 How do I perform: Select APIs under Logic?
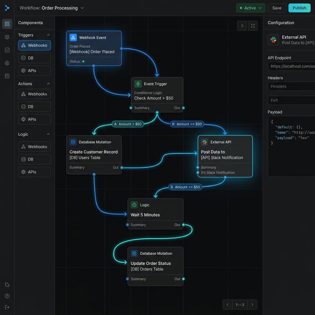click(x=34, y=172)
